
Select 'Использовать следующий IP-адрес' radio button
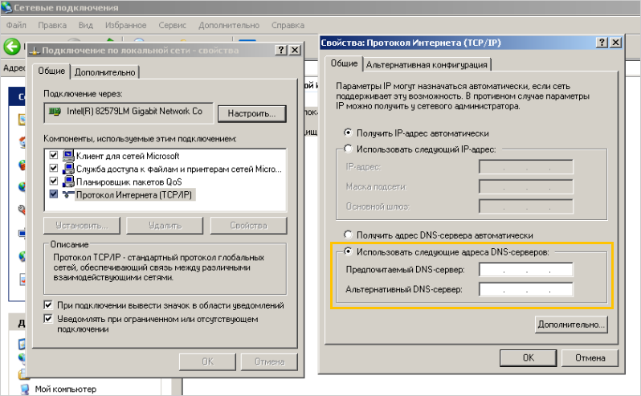[x=348, y=149]
